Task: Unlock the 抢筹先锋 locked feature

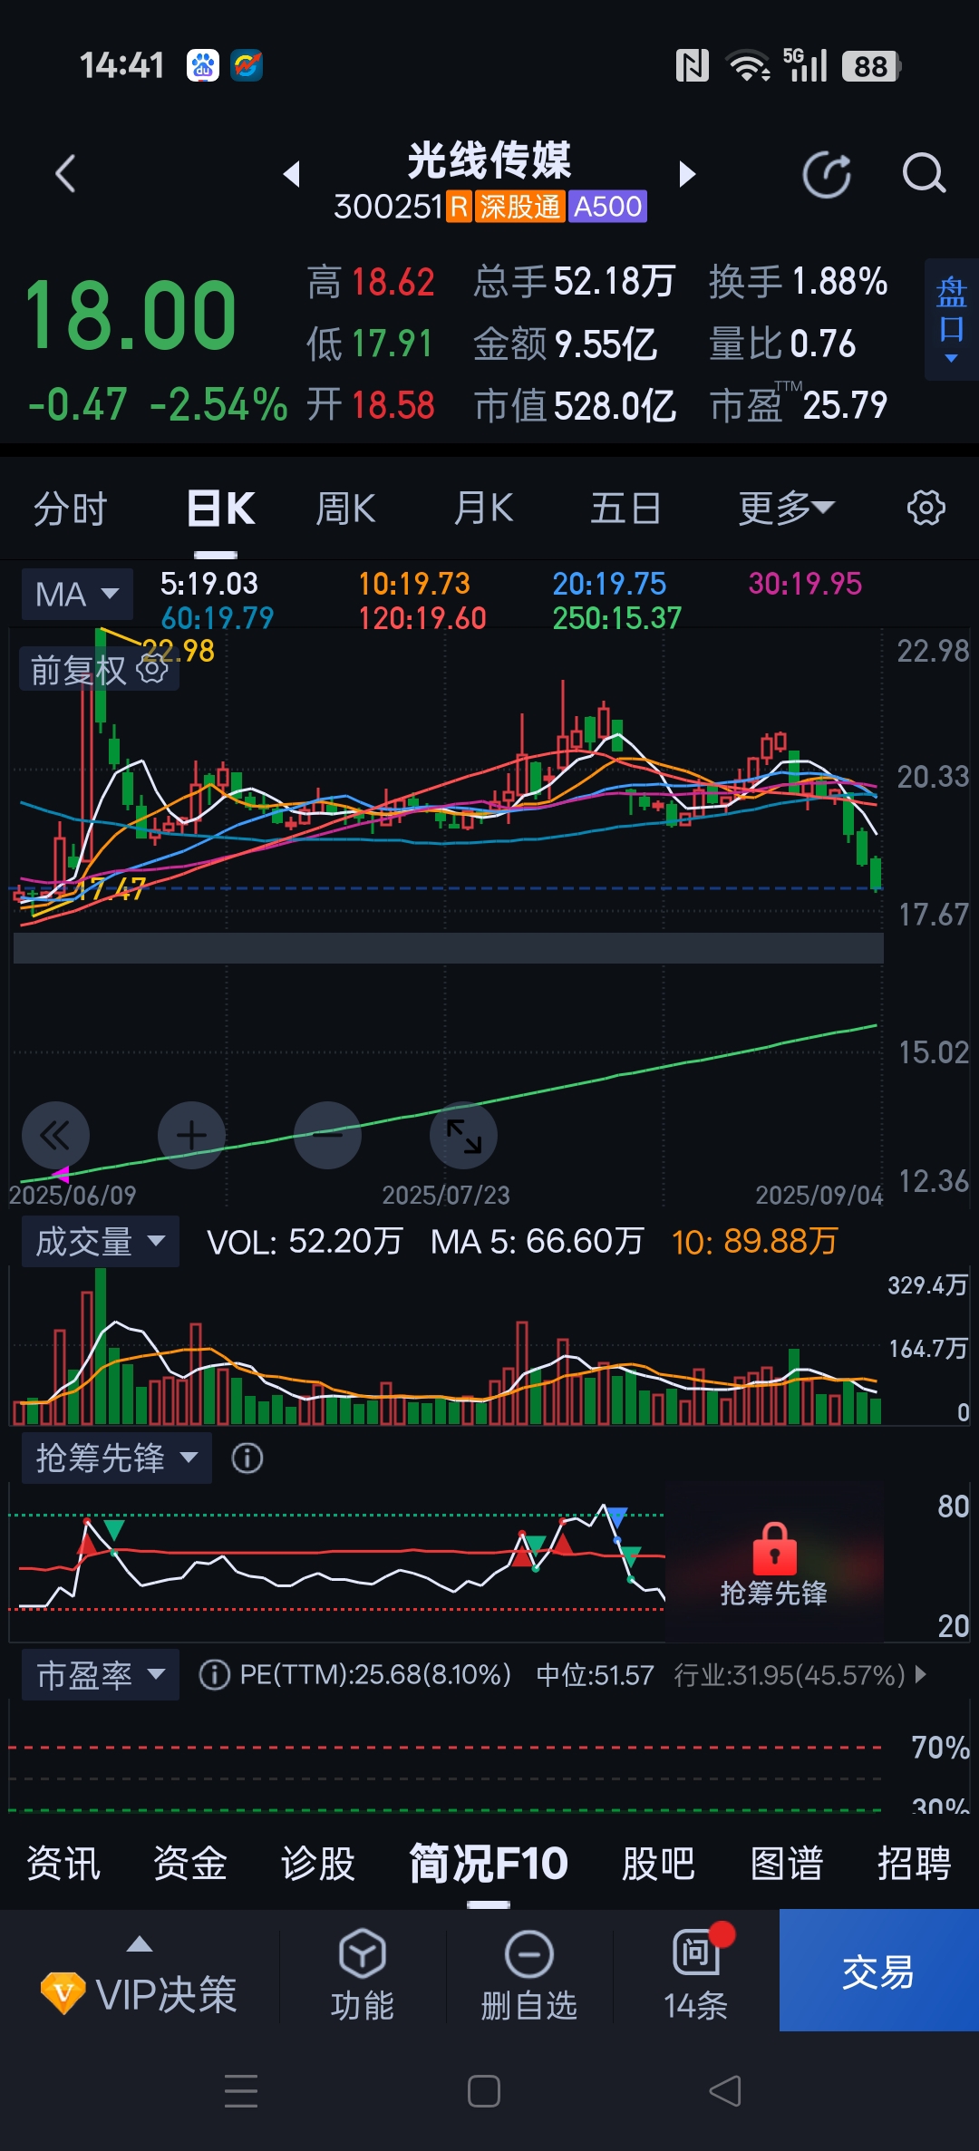Action: (x=774, y=1564)
